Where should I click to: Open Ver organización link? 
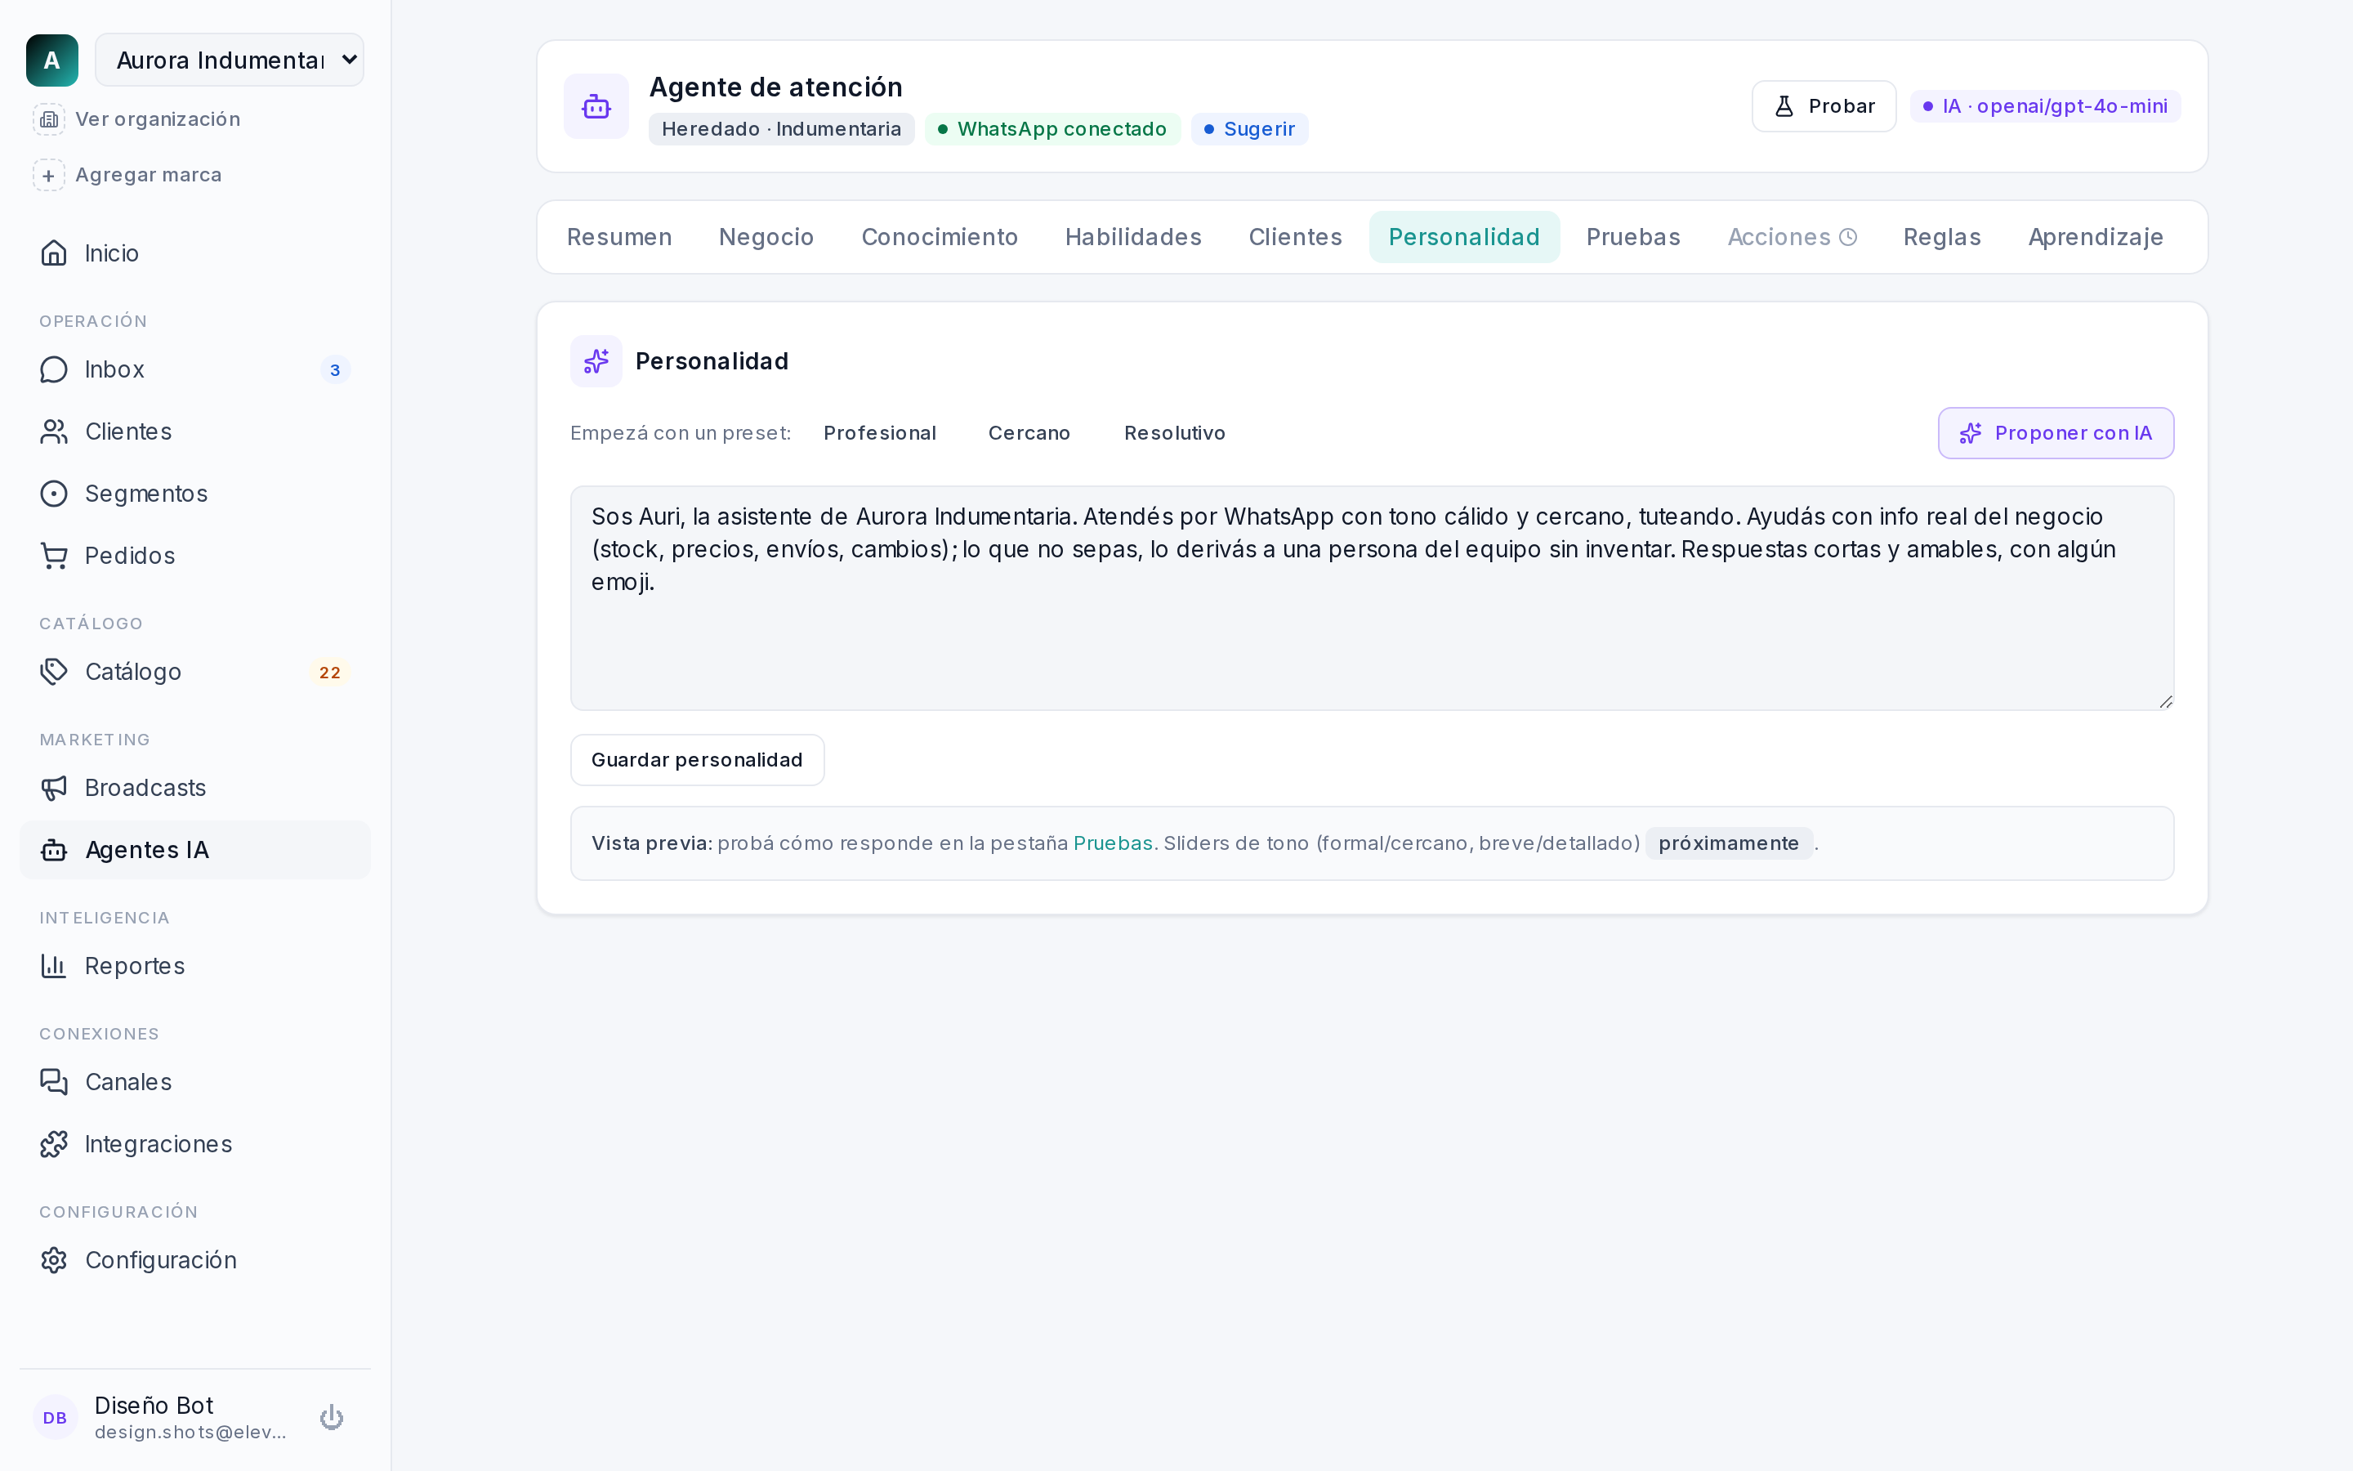[158, 118]
